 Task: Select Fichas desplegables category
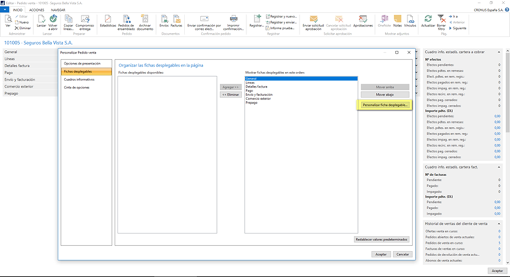86,71
